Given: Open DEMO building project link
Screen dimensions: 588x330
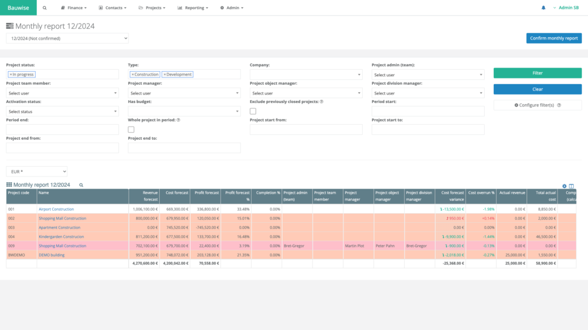Looking at the screenshot, I should click(51, 255).
